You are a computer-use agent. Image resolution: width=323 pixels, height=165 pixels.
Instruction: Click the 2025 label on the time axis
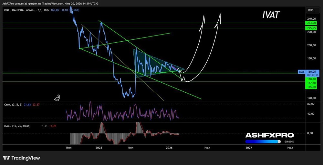pyautogui.click(x=99, y=148)
